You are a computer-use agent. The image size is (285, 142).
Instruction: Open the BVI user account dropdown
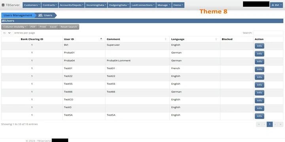pyautogui.click(x=276, y=5)
